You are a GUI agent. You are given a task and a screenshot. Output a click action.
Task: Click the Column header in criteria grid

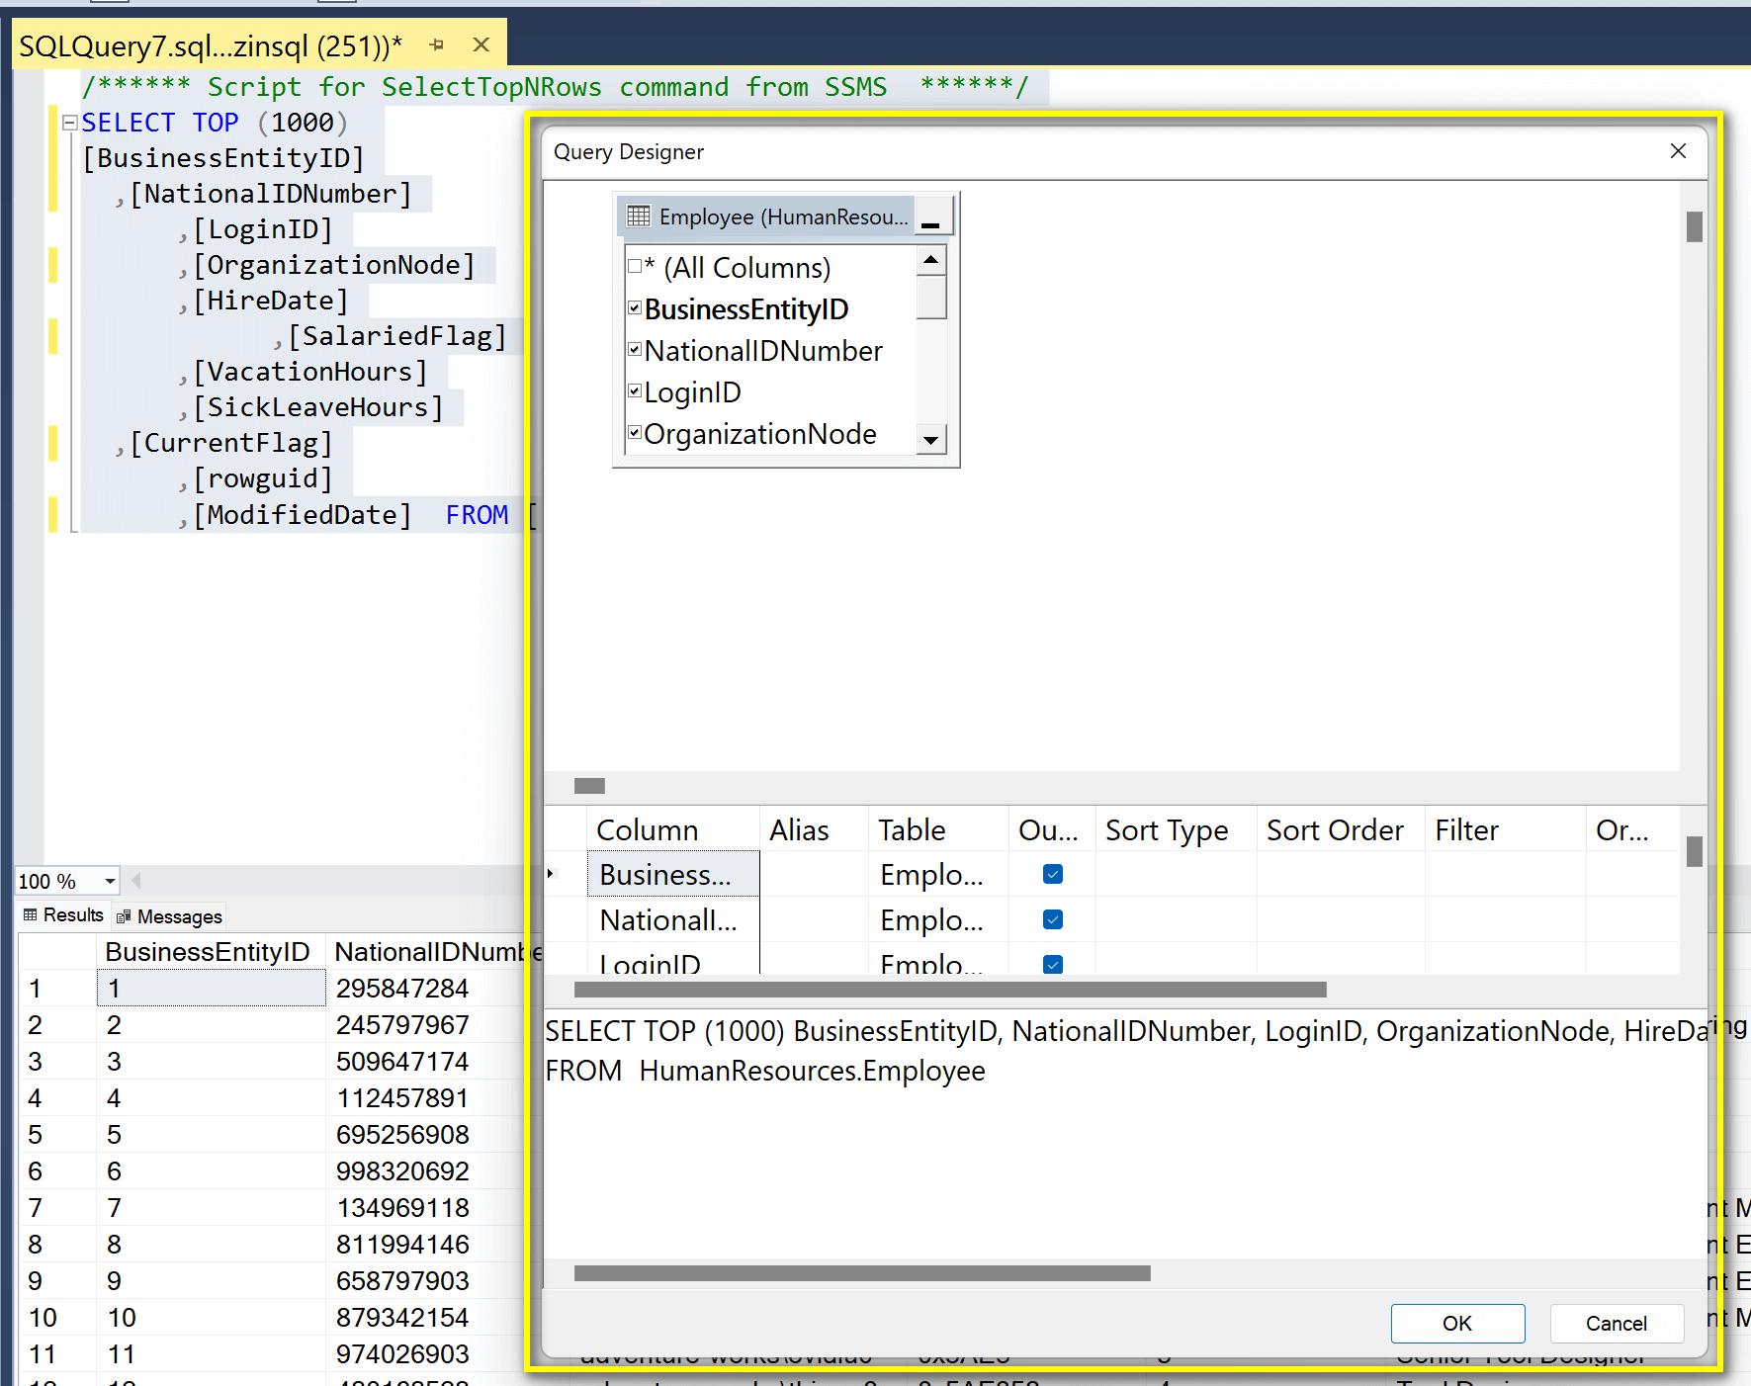(674, 830)
